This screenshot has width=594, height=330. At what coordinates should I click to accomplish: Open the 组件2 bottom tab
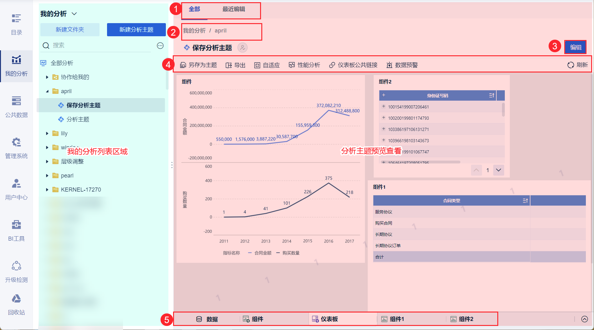pyautogui.click(x=462, y=319)
